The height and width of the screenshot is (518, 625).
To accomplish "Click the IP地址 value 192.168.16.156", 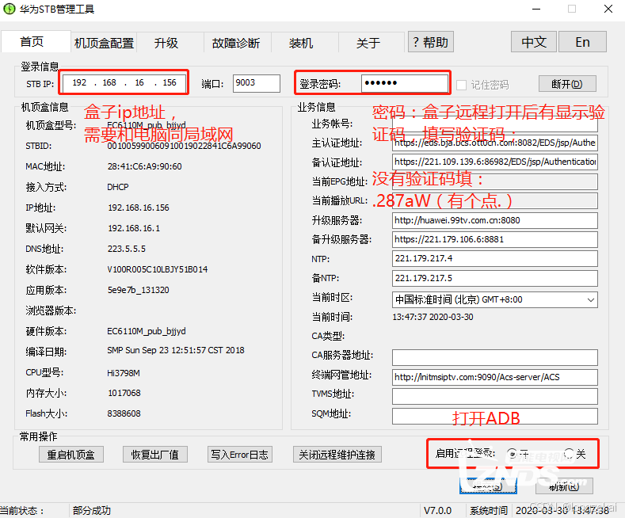I will pyautogui.click(x=139, y=208).
